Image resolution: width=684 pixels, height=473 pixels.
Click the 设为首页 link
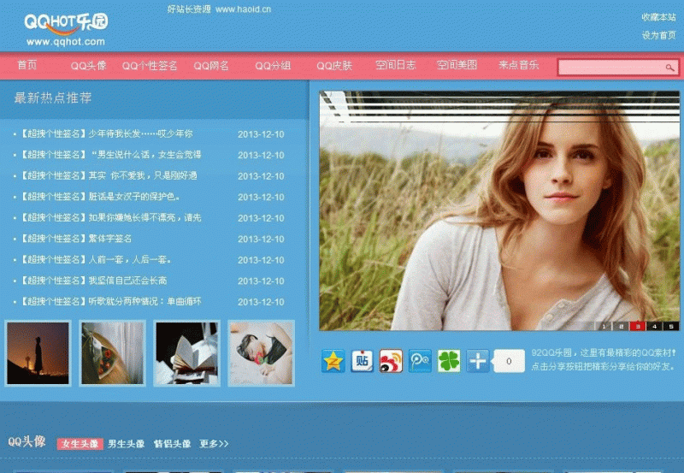[x=658, y=35]
